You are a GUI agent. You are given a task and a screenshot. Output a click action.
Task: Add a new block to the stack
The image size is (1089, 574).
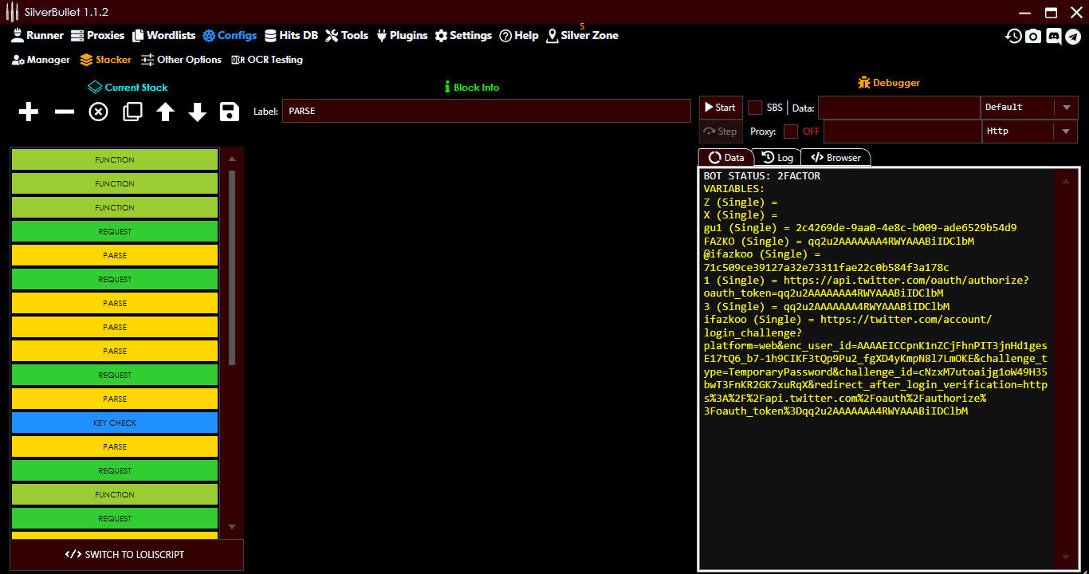point(28,112)
